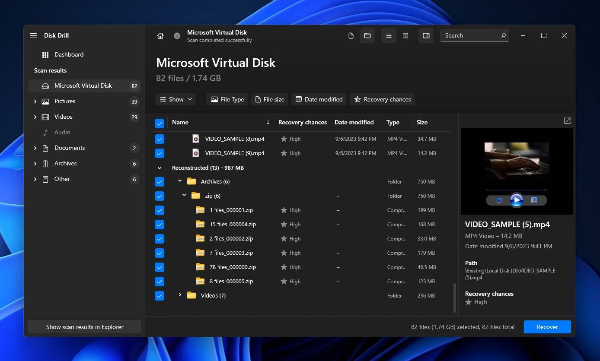Click the Videos filmstrip icon
This screenshot has width=600, height=361.
tap(45, 117)
